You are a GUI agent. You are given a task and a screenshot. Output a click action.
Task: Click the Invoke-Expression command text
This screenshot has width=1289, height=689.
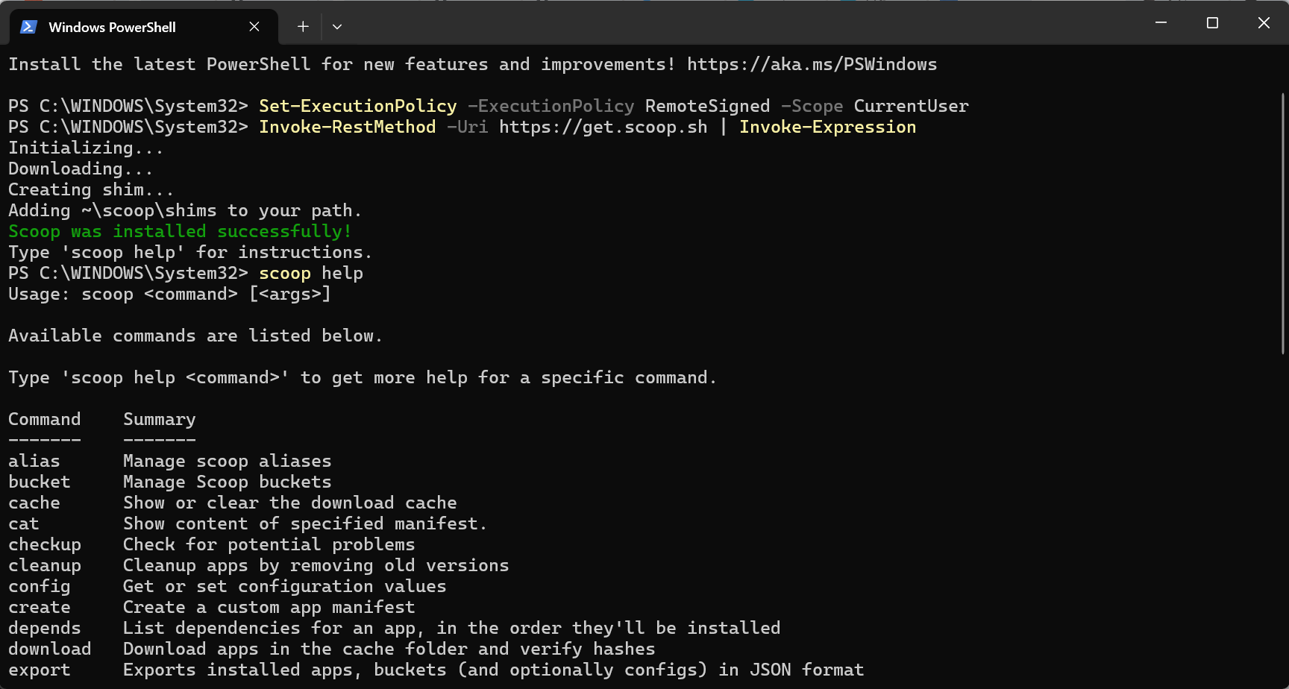[x=828, y=127]
